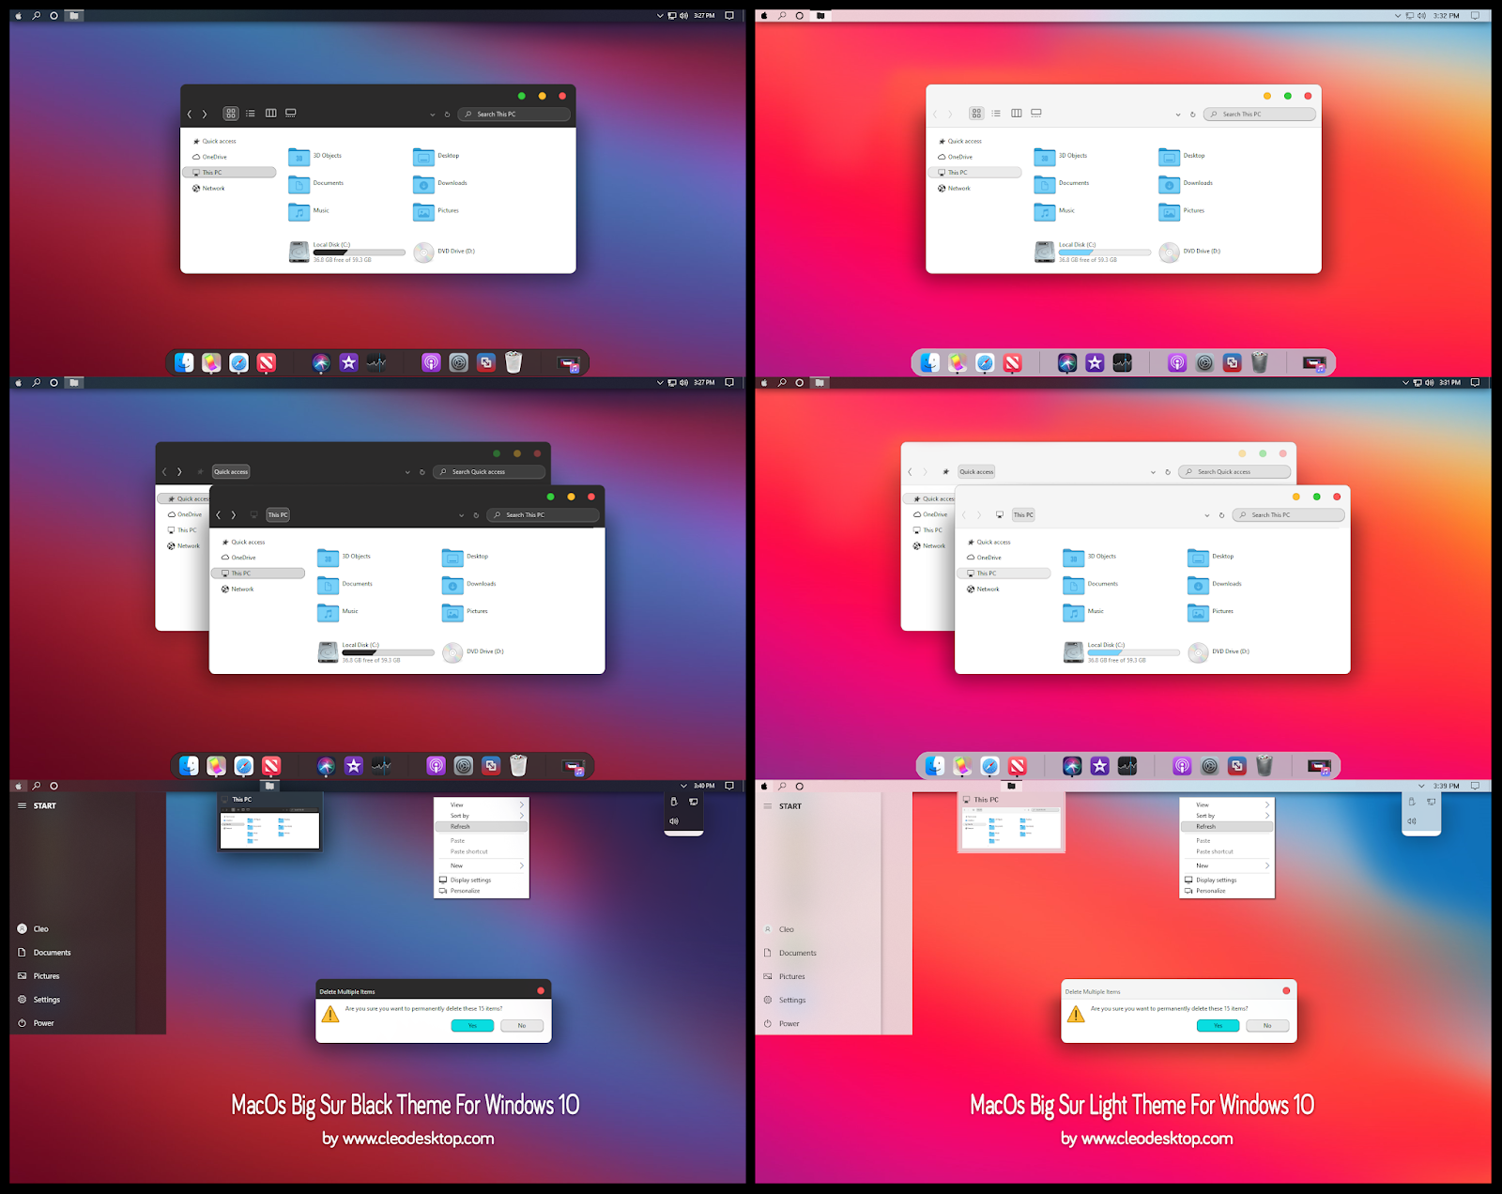Open New submenu in the light context menu

pos(1227,865)
